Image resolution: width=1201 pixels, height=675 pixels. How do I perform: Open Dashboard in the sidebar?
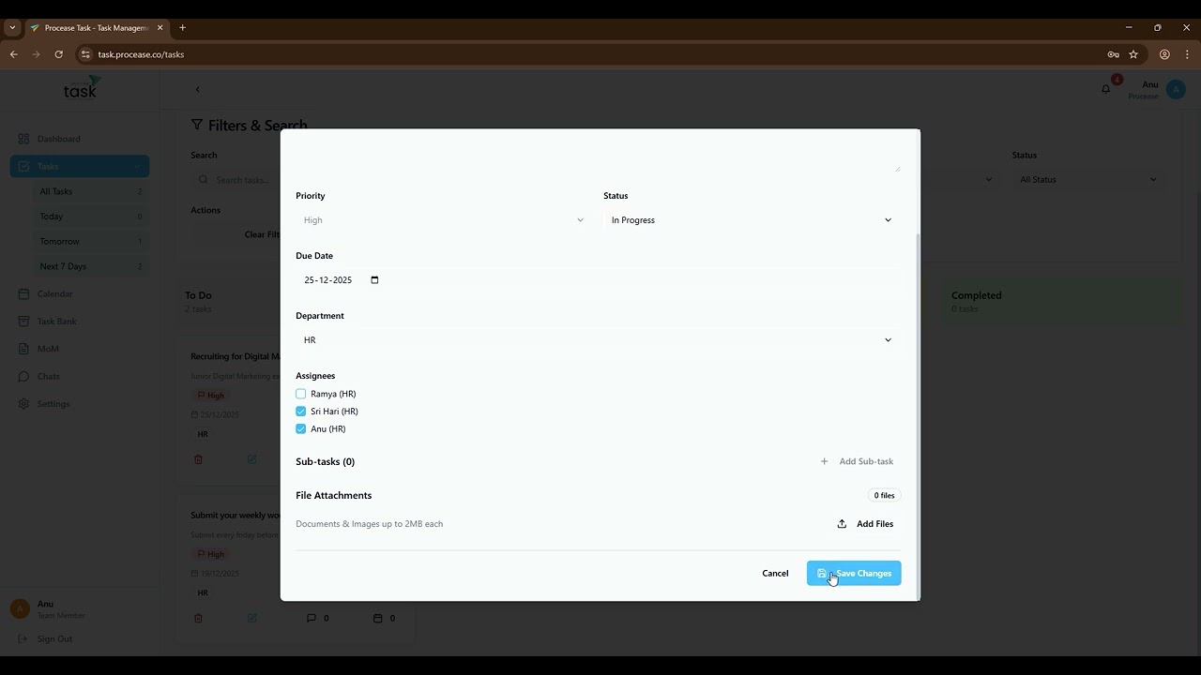point(80,139)
